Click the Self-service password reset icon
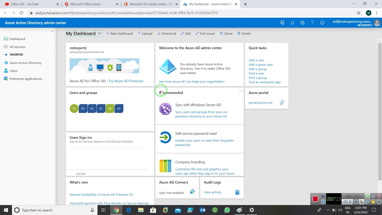The height and width of the screenshot is (215, 382). (x=165, y=137)
